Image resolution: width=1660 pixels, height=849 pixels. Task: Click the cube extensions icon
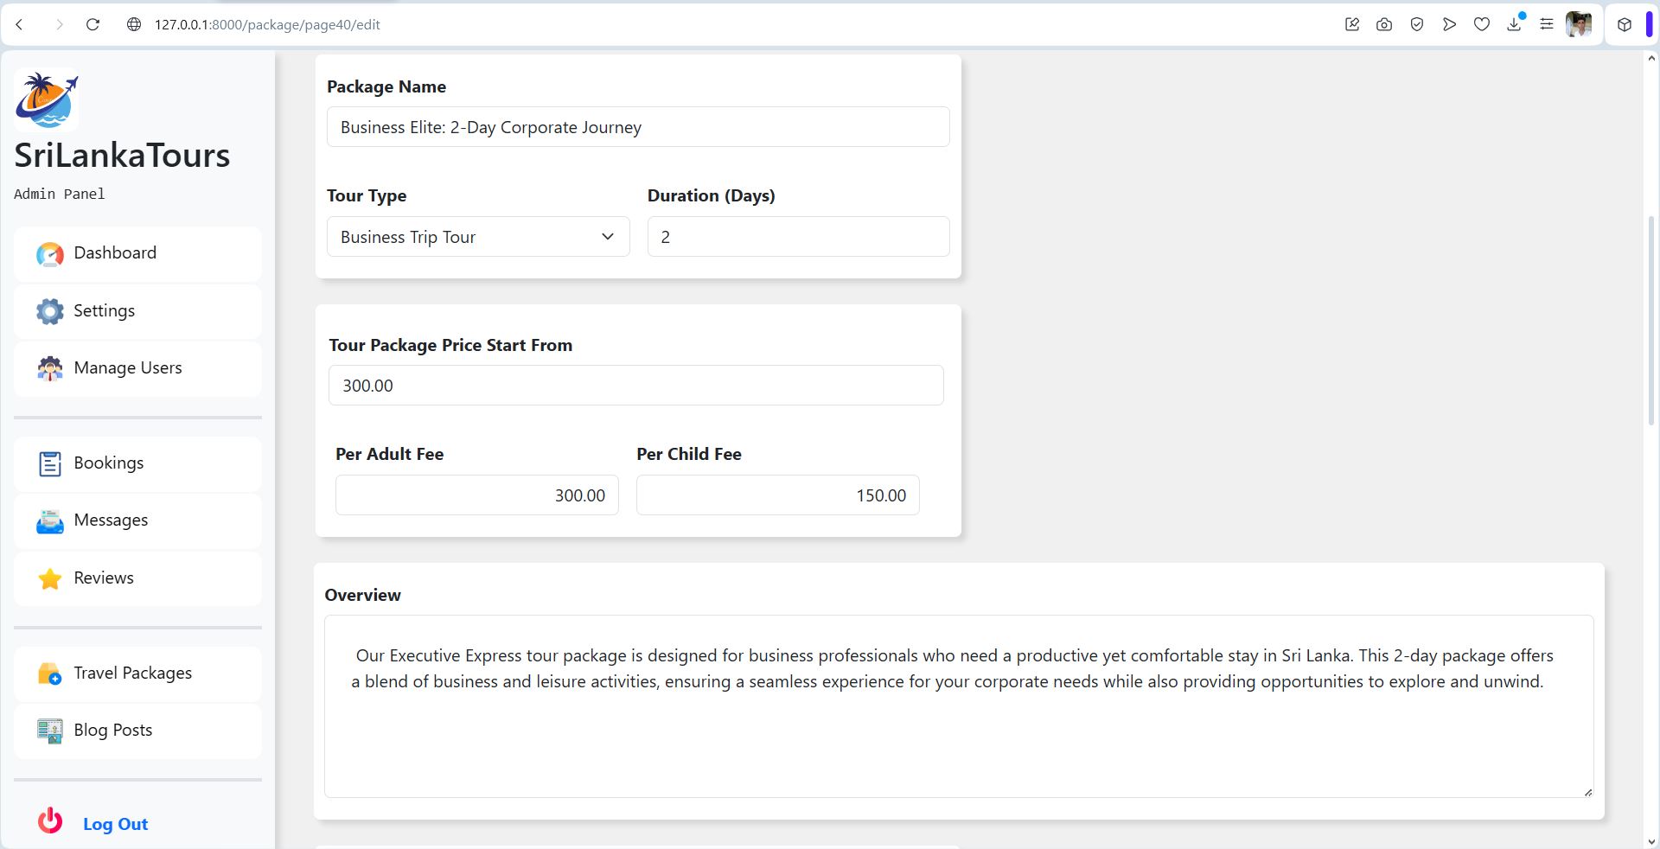[x=1625, y=24]
